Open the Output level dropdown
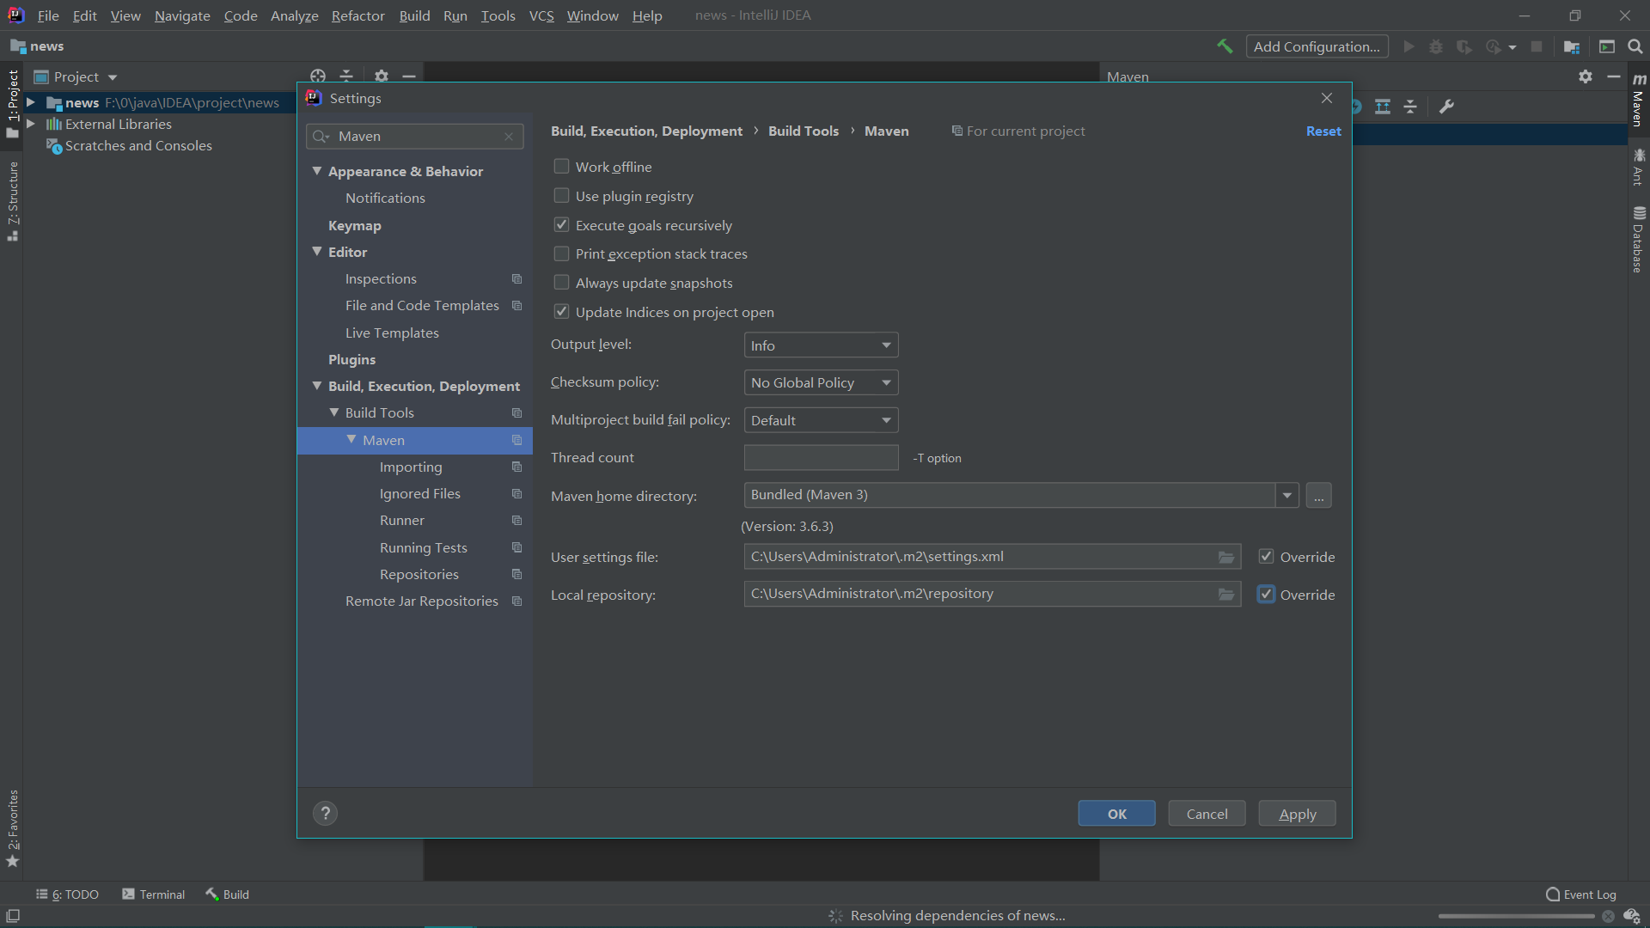Viewport: 1650px width, 928px height. pyautogui.click(x=821, y=345)
